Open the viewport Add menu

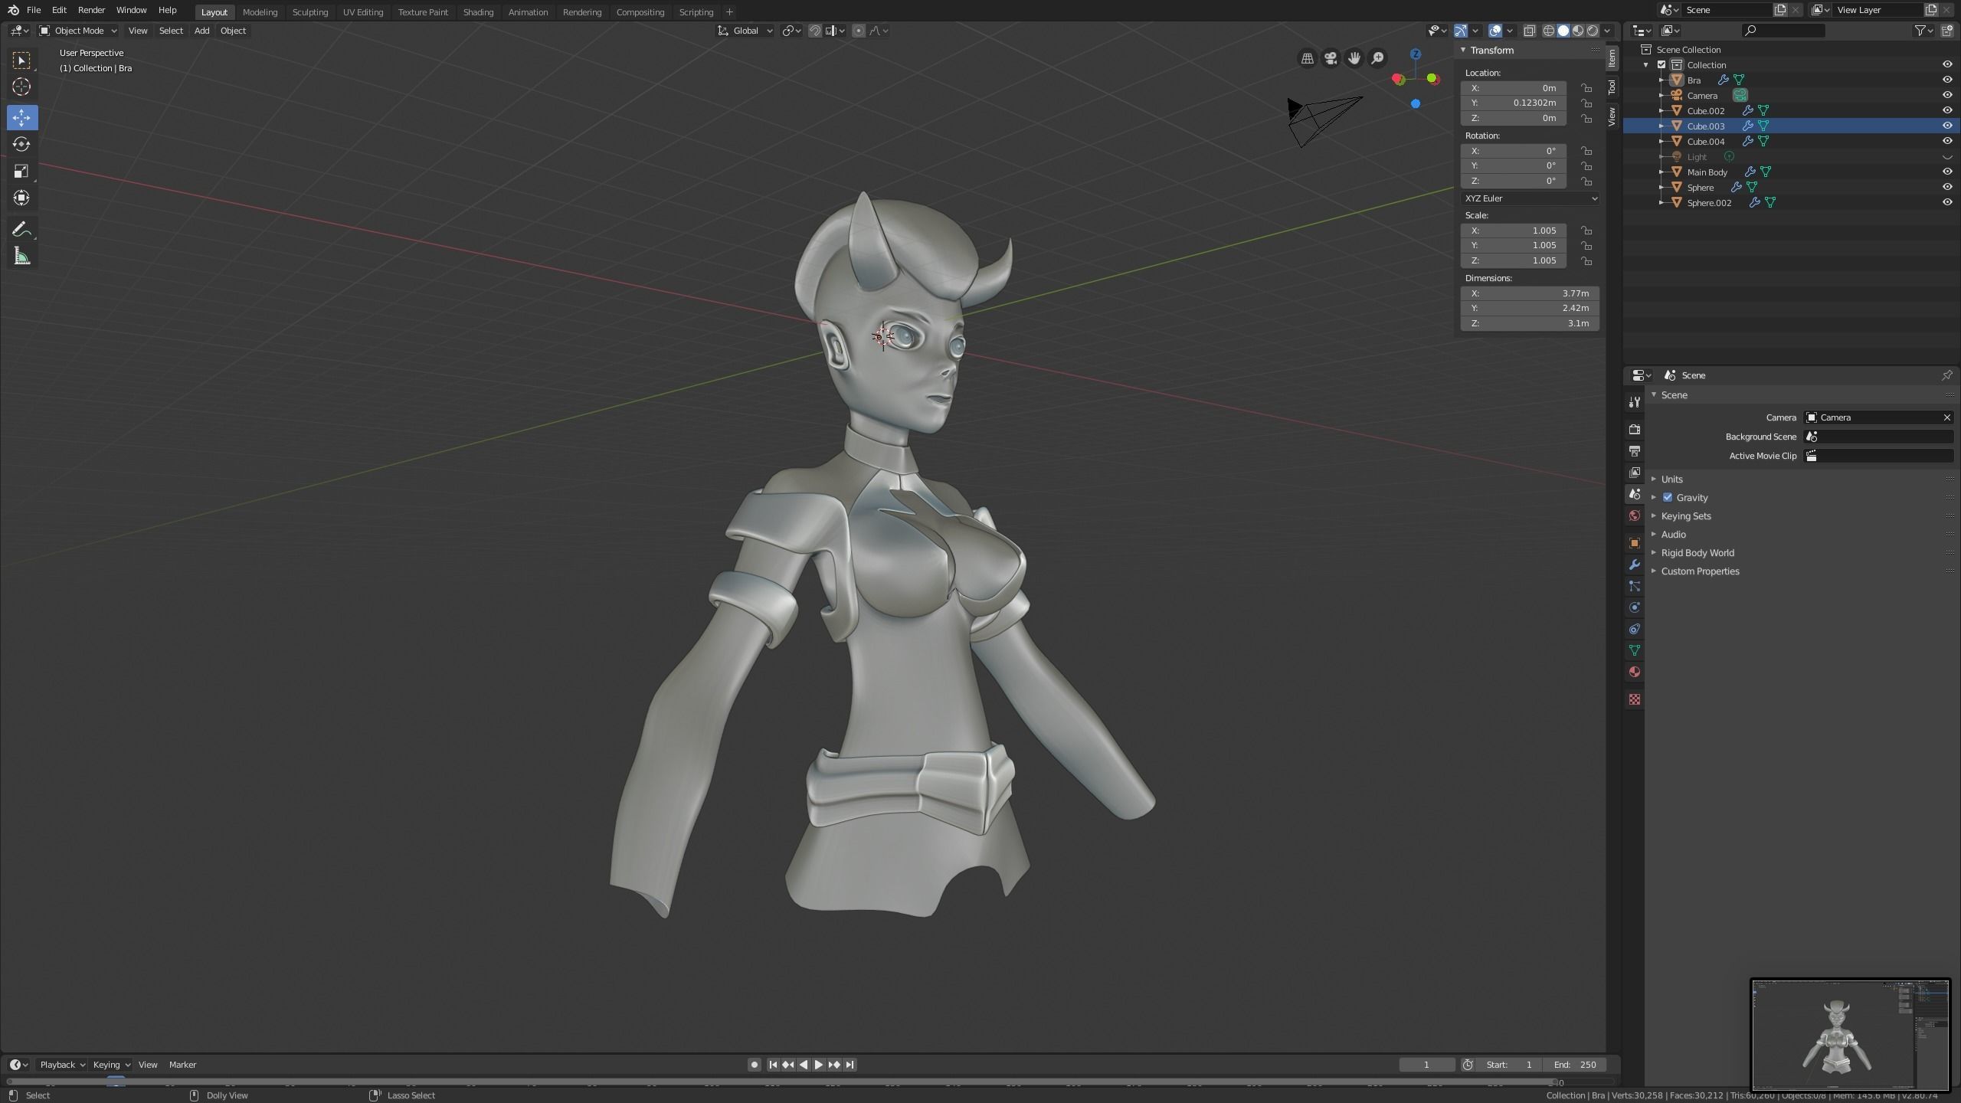[x=201, y=31]
